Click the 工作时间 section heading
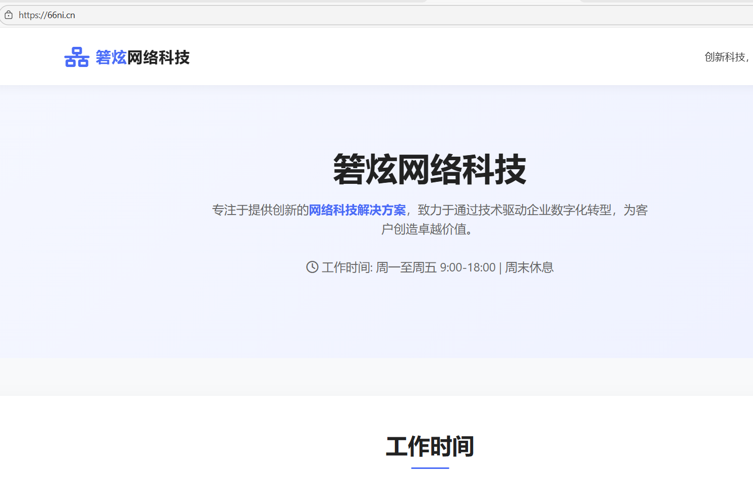Viewport: 753px width, 479px height. [430, 446]
